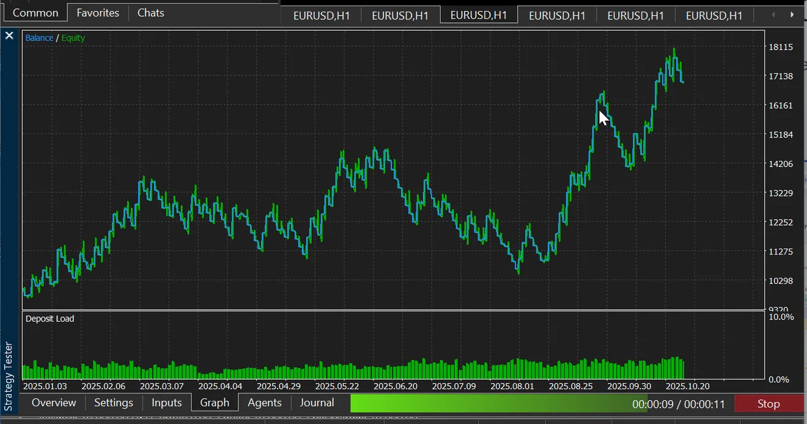Screen dimensions: 807x424
Task: Open the Chats tab
Action: click(150, 13)
